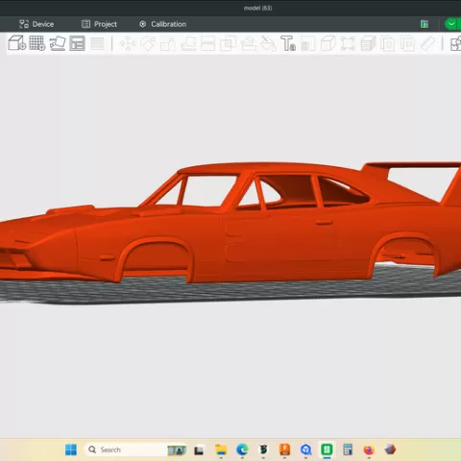Select the Text shape tool
This screenshot has width=461, height=461.
pyautogui.click(x=288, y=43)
